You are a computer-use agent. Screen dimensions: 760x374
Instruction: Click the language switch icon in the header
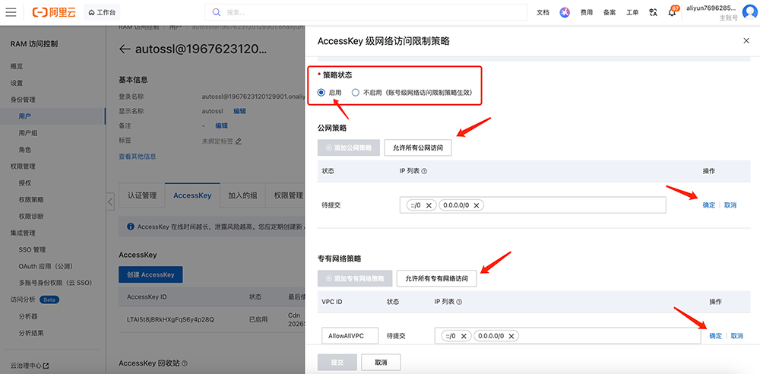point(653,12)
